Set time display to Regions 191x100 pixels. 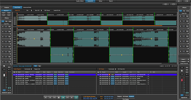119,97
